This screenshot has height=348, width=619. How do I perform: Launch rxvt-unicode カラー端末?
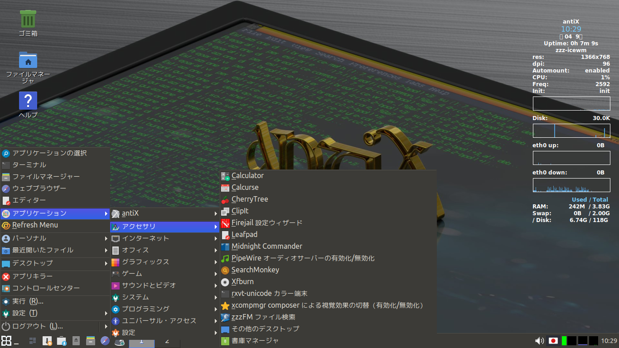point(328,294)
